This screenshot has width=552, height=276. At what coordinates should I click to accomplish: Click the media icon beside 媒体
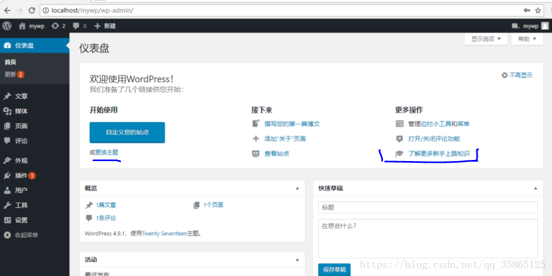click(7, 112)
